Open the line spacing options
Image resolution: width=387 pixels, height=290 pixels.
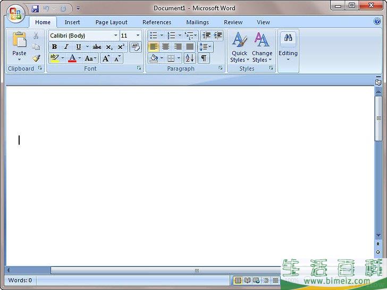coord(205,47)
